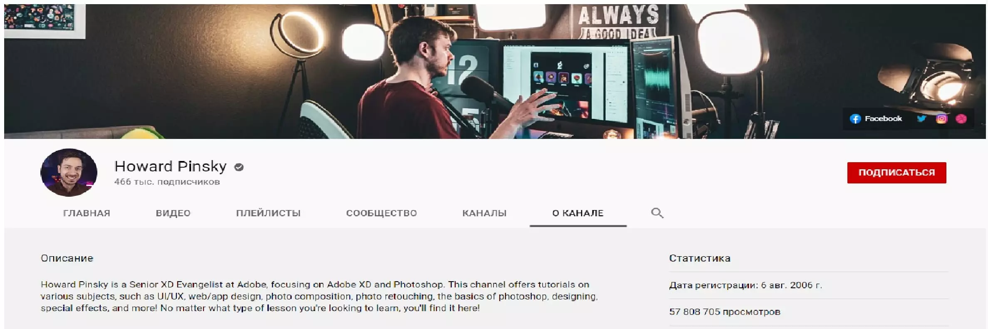988x329 pixels.
Task: Select the СООБЩЕСТВО tab
Action: (381, 213)
